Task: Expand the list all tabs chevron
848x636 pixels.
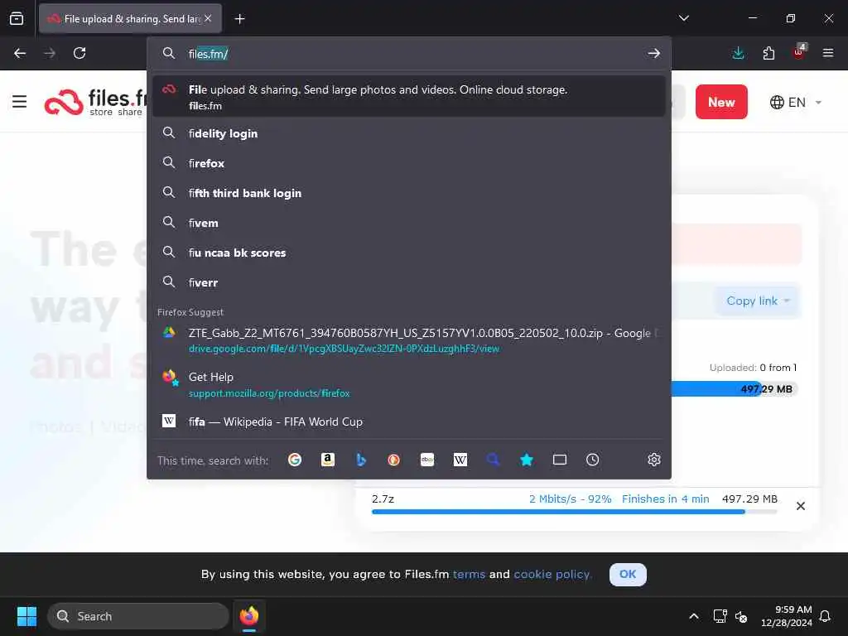Action: coord(683,18)
